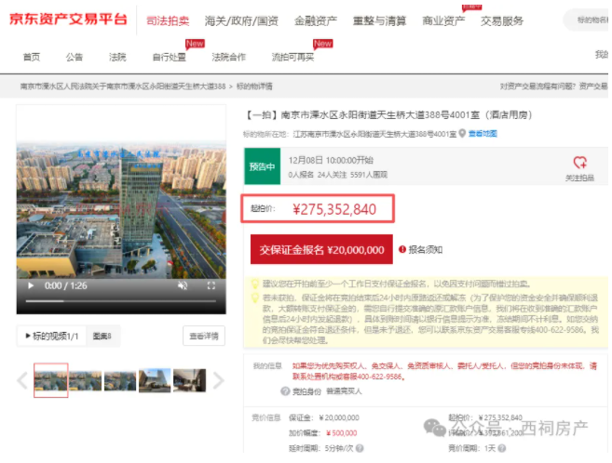Open the 金融资产 navigation tab
This screenshot has height=463, width=612.
tap(316, 20)
